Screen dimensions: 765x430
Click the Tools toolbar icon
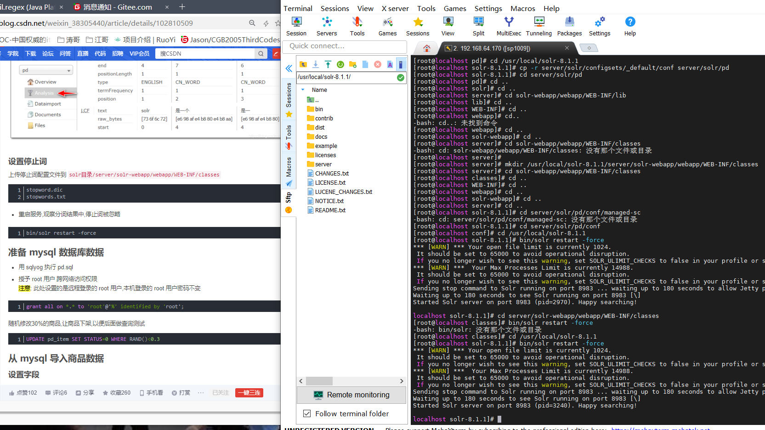click(x=357, y=26)
